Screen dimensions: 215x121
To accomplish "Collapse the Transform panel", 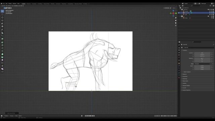I will (x=185, y=50).
